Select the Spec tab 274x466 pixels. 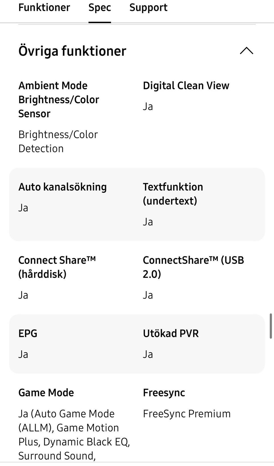[100, 8]
